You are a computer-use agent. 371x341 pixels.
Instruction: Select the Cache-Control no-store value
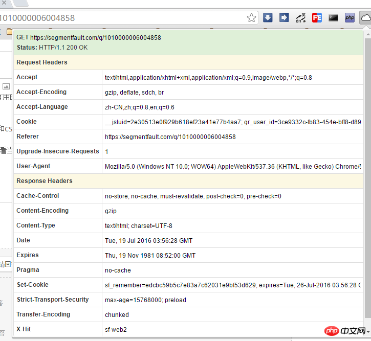click(x=193, y=196)
